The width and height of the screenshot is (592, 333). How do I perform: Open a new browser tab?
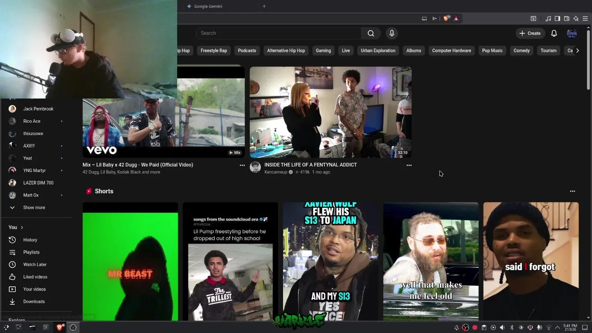click(264, 6)
